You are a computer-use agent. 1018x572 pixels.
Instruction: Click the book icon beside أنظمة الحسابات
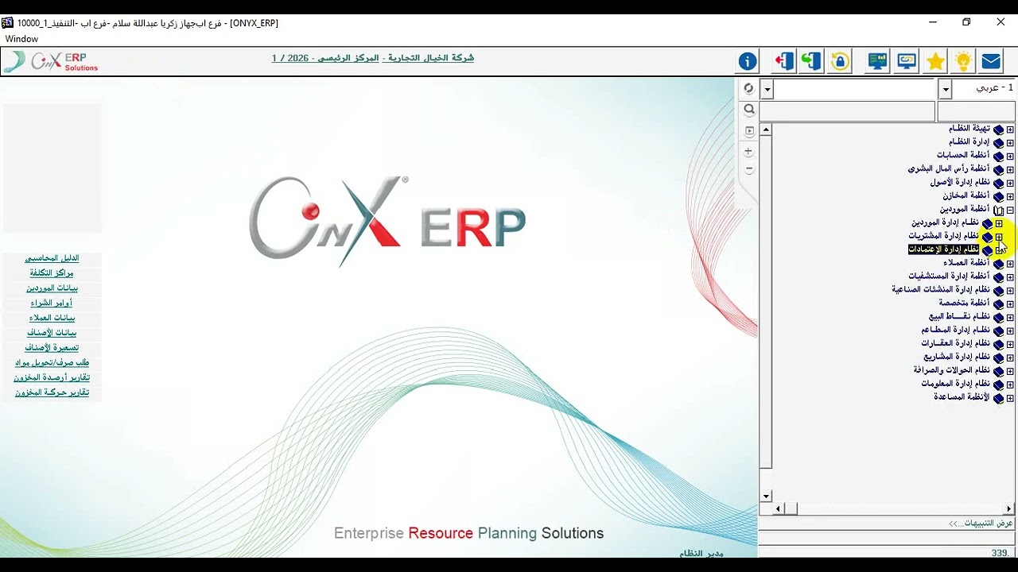[998, 156]
